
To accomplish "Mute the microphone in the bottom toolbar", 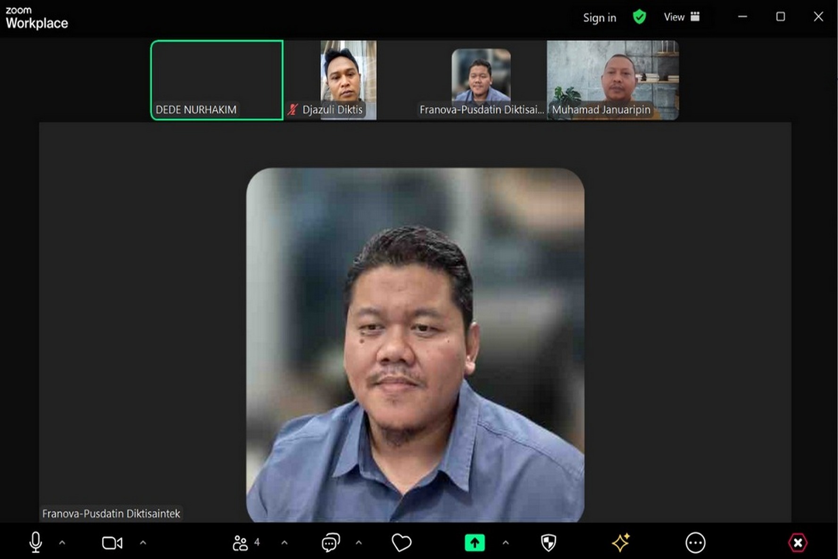I will (36, 542).
